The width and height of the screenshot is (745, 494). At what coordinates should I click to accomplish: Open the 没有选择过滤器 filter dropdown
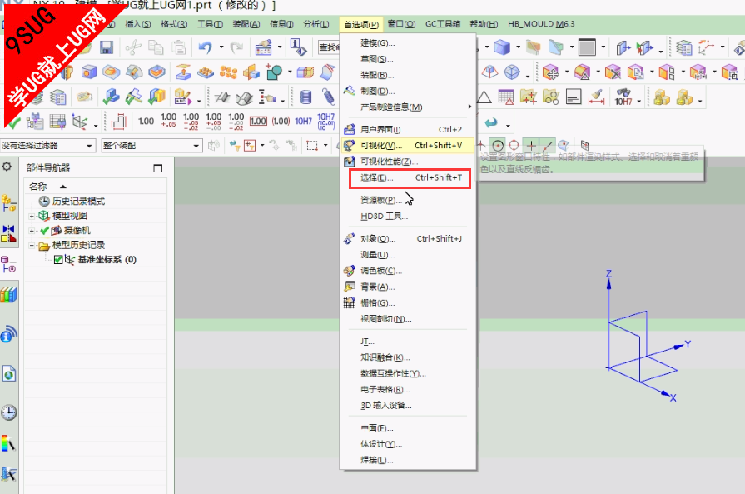89,146
